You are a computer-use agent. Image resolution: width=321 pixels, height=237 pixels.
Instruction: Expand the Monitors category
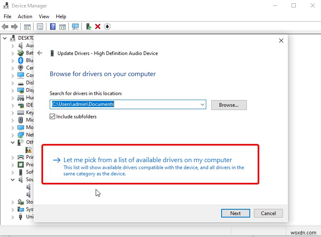click(12, 128)
